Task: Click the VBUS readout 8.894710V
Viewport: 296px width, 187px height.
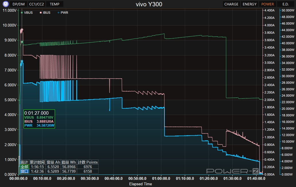Action: [x=45, y=117]
